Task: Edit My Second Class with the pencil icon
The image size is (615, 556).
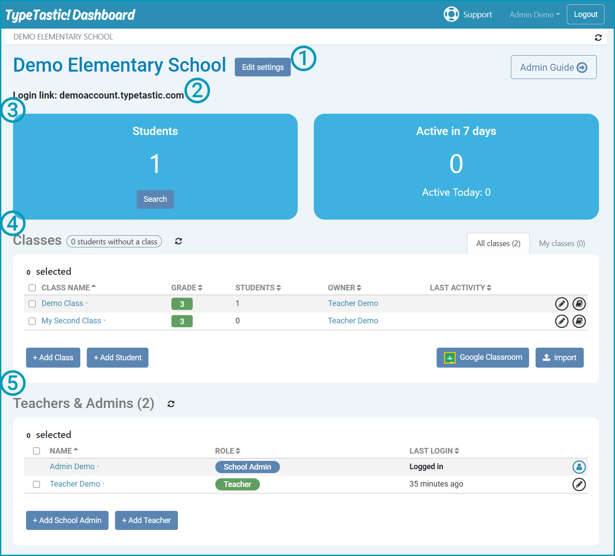Action: tap(562, 321)
